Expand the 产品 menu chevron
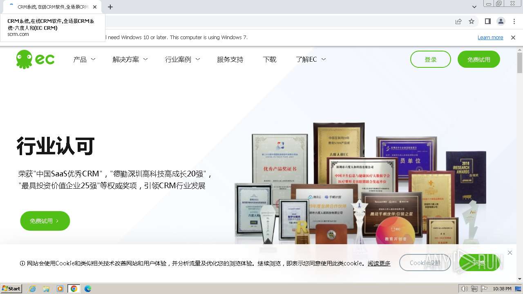The image size is (523, 294). [x=93, y=59]
